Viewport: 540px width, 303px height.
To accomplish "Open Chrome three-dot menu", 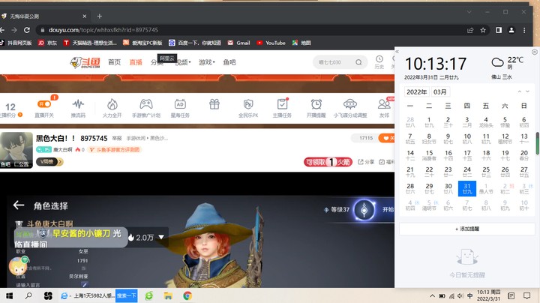I will pos(524,30).
